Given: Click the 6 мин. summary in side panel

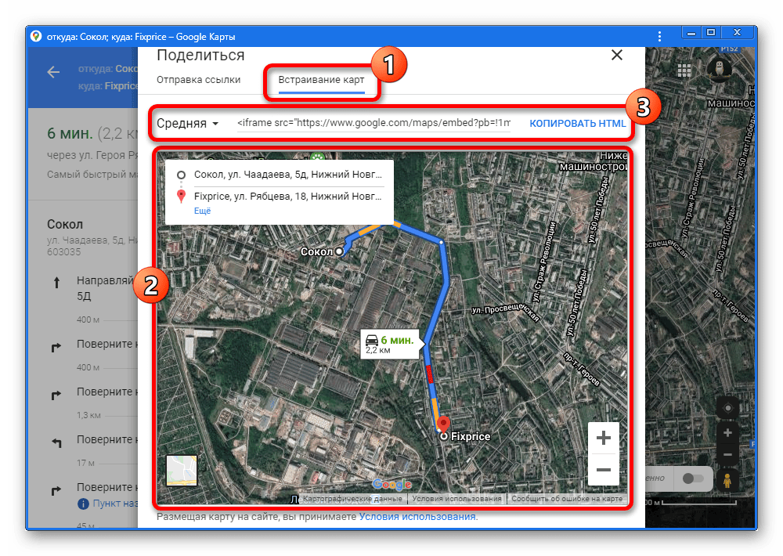Looking at the screenshot, I should pyautogui.click(x=70, y=133).
